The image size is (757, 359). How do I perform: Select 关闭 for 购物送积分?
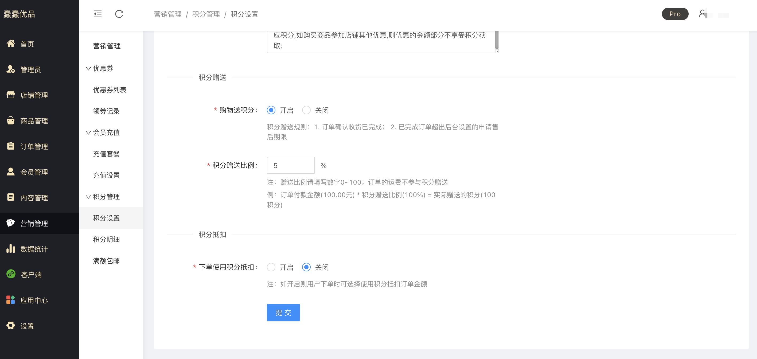tap(306, 110)
